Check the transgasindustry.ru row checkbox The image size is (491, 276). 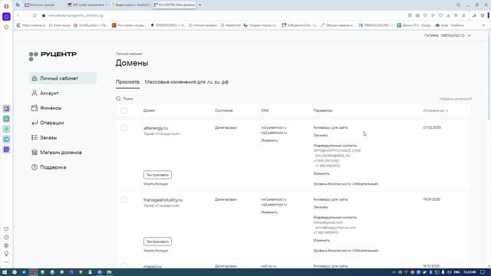(x=124, y=199)
